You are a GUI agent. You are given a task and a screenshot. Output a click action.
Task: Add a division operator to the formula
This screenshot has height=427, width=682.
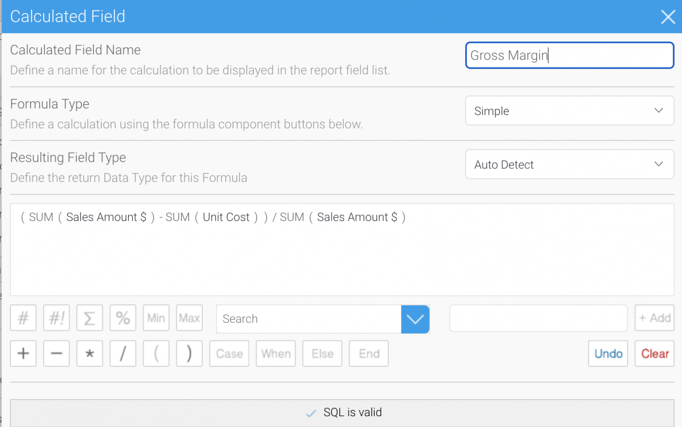tap(123, 353)
